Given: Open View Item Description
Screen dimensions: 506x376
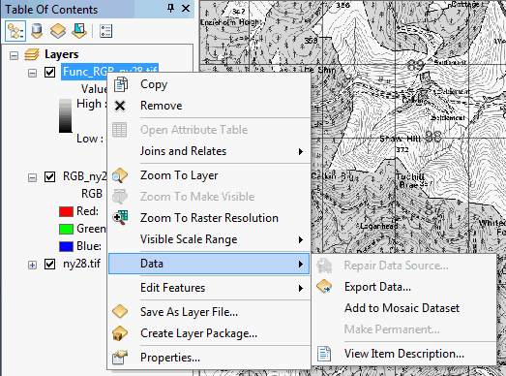Looking at the screenshot, I should pos(404,354).
